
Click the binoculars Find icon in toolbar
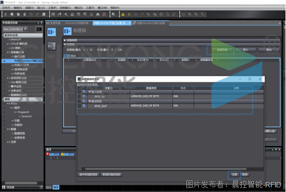click(x=98, y=14)
